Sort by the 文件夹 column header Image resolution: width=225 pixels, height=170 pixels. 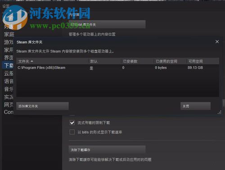[x=53, y=61]
